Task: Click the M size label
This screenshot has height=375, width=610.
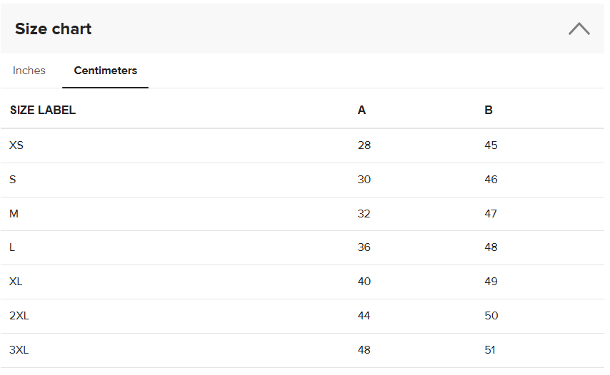Action: (14, 214)
